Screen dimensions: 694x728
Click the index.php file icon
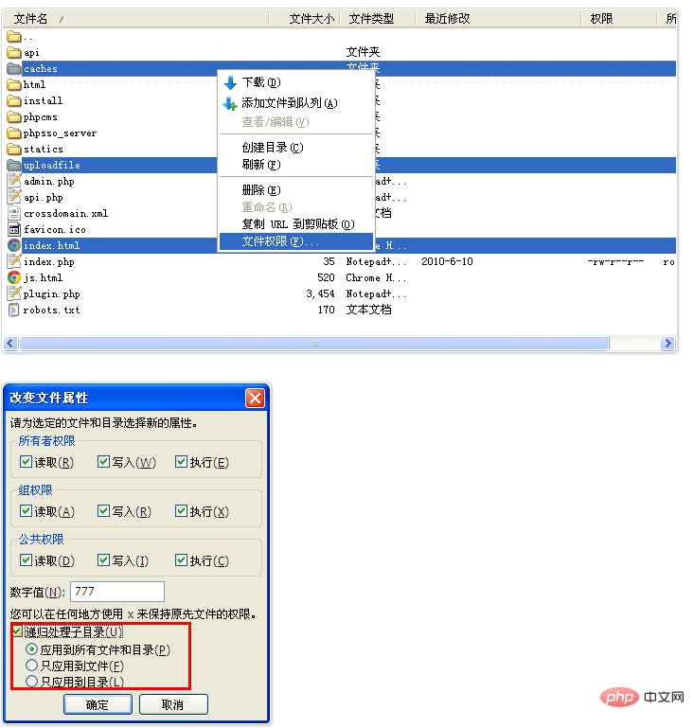[x=14, y=262]
